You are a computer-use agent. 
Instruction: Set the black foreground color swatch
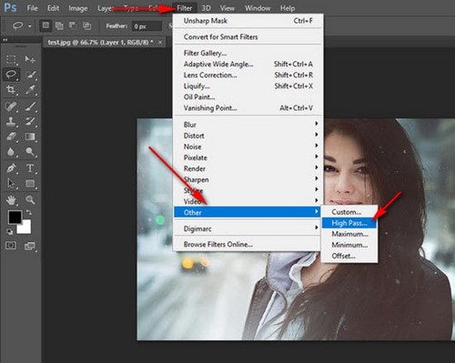[15, 217]
